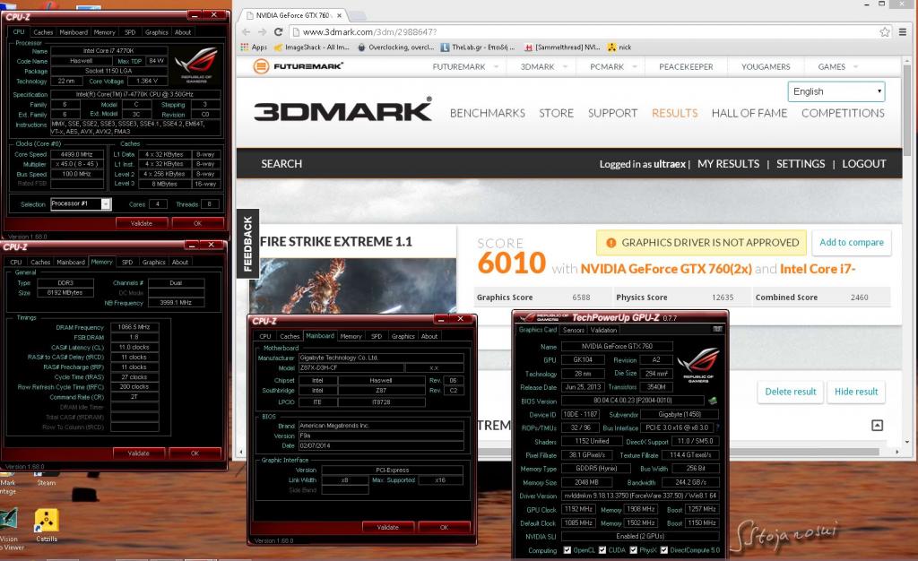This screenshot has height=561, width=918.
Task: Click the Hide result button
Action: point(856,392)
